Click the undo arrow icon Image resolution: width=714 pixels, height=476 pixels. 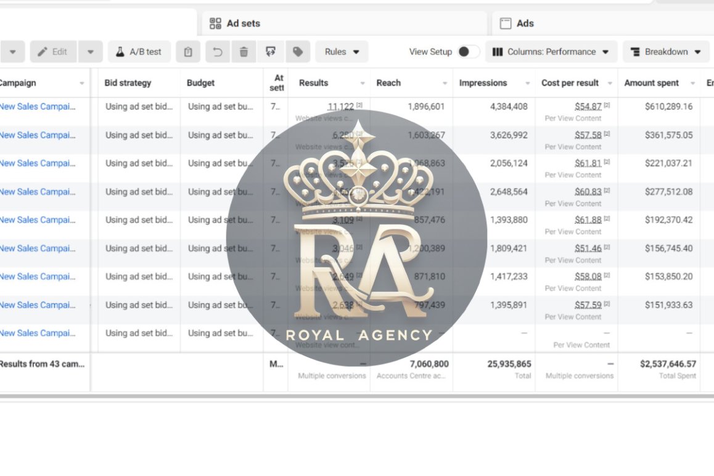tap(218, 52)
